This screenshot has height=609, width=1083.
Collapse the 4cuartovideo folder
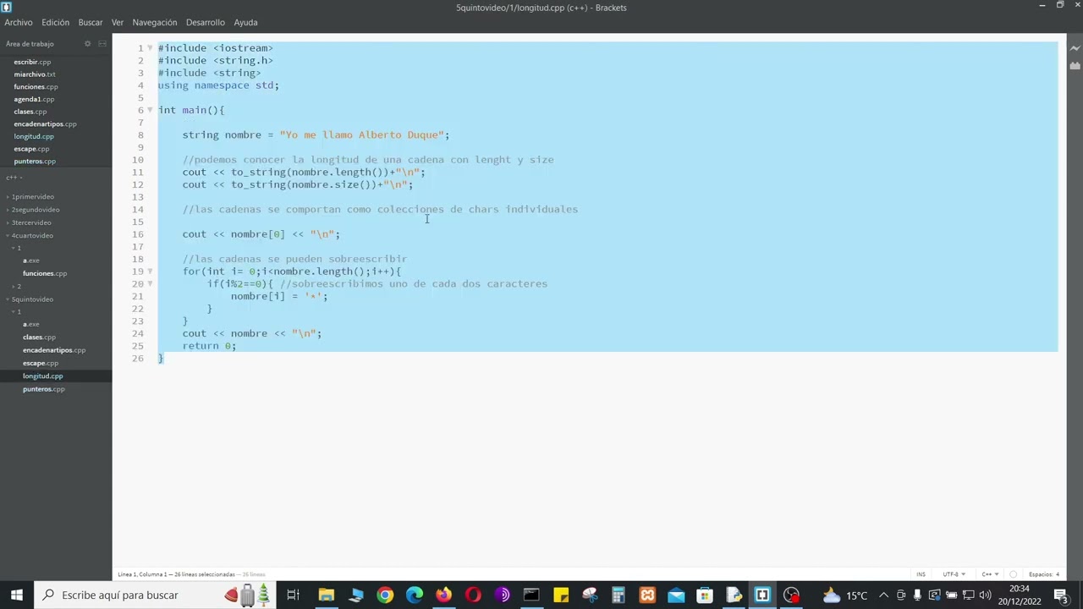[31, 236]
